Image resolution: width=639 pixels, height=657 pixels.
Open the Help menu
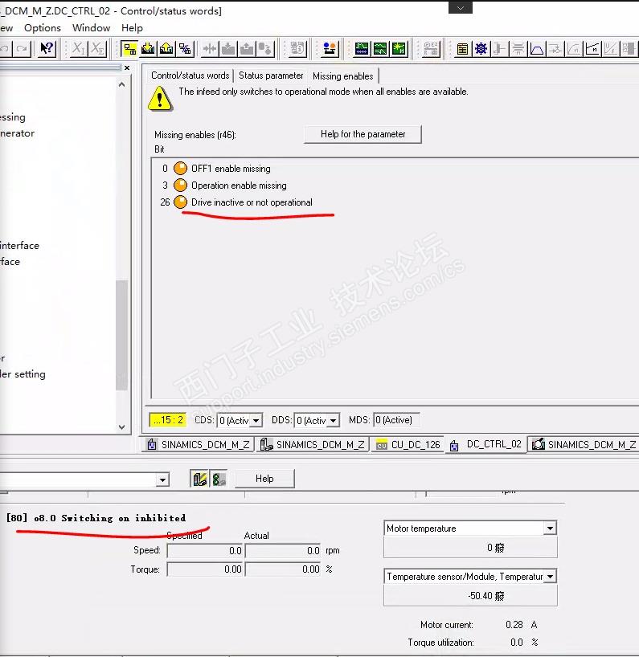click(132, 28)
